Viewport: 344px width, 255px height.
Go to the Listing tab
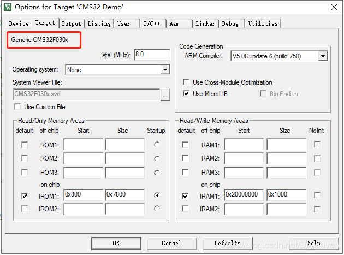99,23
